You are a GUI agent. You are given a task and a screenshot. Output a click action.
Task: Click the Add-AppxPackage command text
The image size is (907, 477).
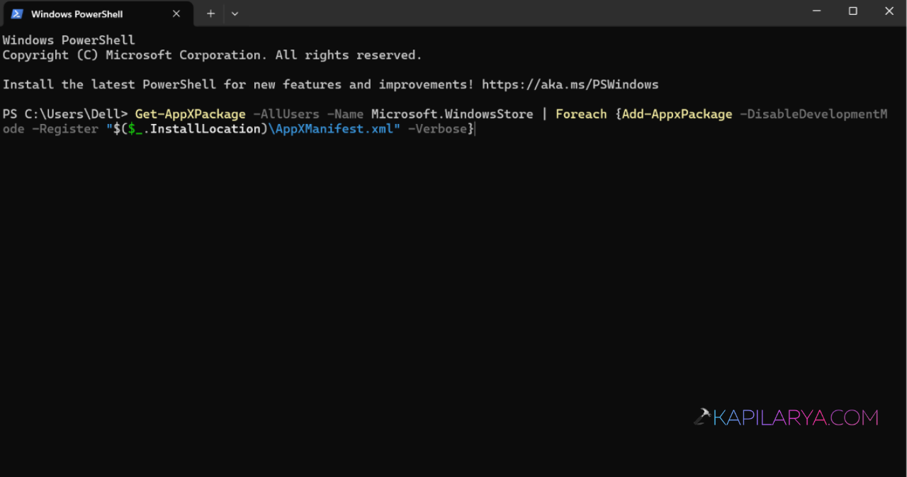click(677, 114)
